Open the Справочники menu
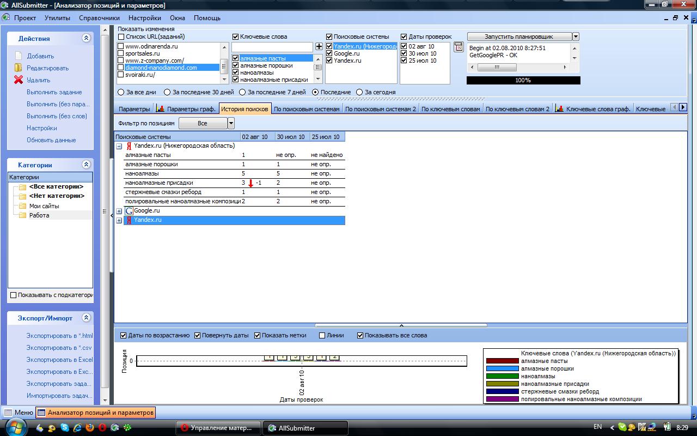 tap(99, 18)
